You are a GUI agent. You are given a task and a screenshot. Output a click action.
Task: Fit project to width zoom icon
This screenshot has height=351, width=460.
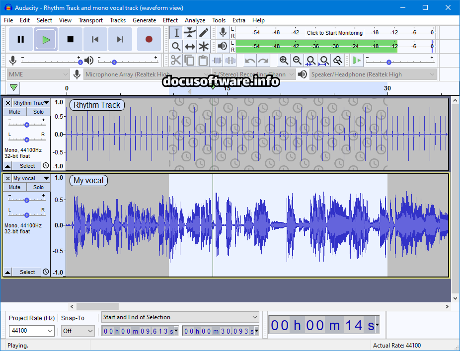324,61
